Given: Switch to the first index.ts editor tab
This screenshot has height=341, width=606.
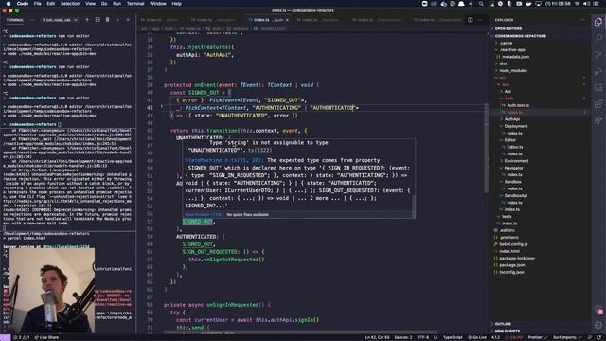Looking at the screenshot, I should (x=160, y=20).
